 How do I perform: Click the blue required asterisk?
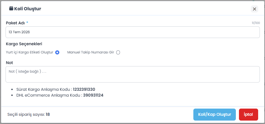tap(27, 22)
